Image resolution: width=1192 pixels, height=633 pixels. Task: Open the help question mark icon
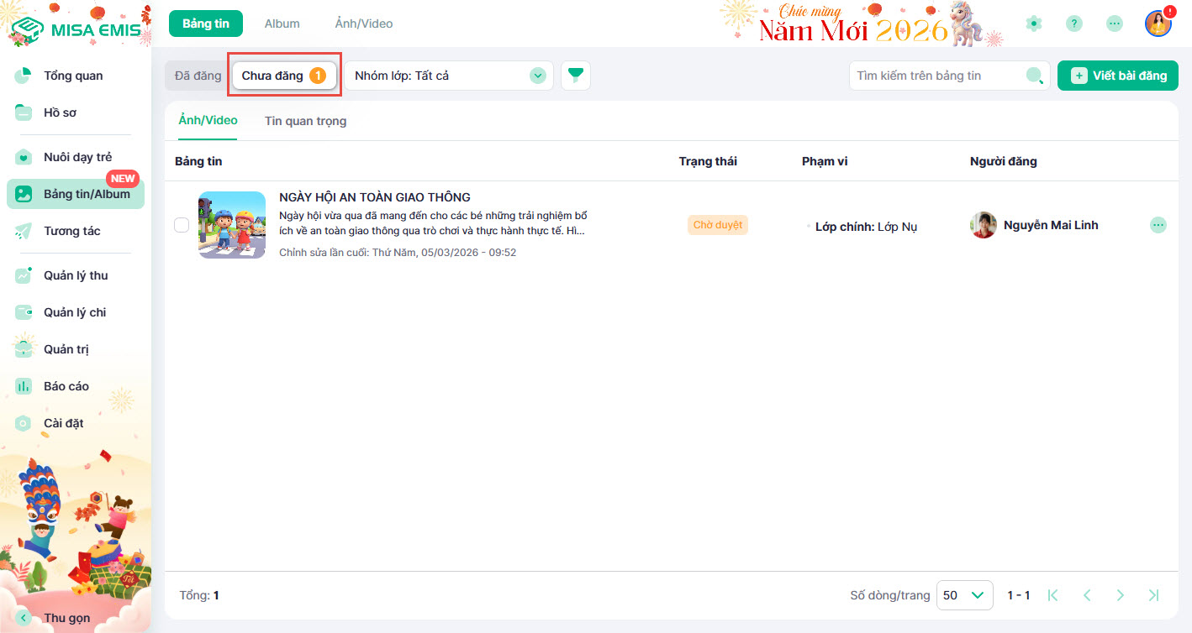pos(1073,24)
